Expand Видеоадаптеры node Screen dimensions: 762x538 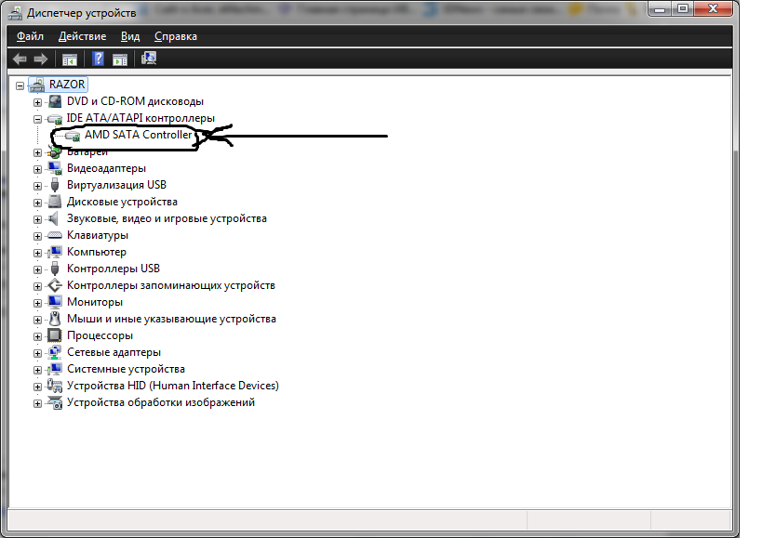click(37, 169)
